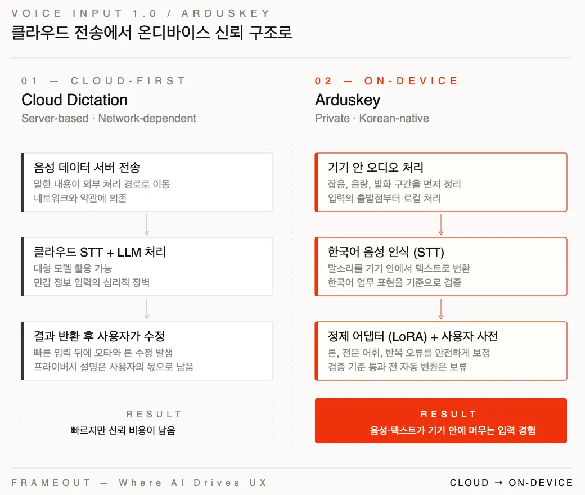Click the line '입력의 출발점부터 로컬 처리'
This screenshot has width=585, height=495.
point(384,198)
